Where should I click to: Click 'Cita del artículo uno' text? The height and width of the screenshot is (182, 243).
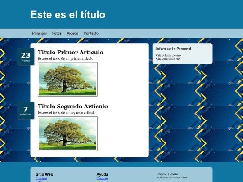point(168,55)
